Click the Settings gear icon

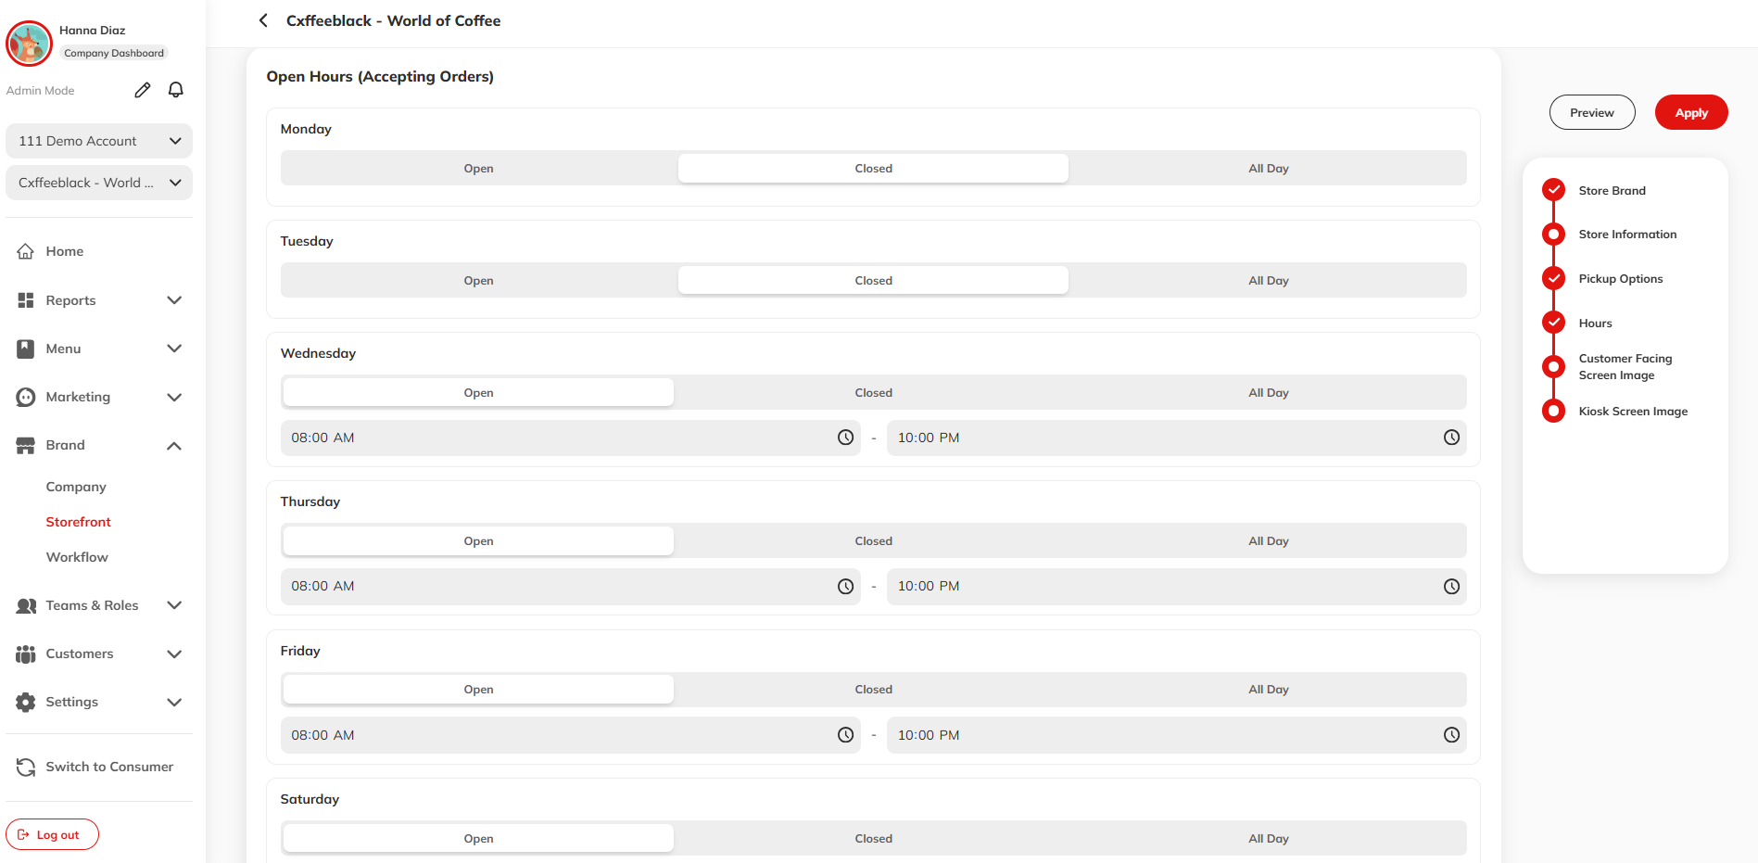[x=26, y=702]
